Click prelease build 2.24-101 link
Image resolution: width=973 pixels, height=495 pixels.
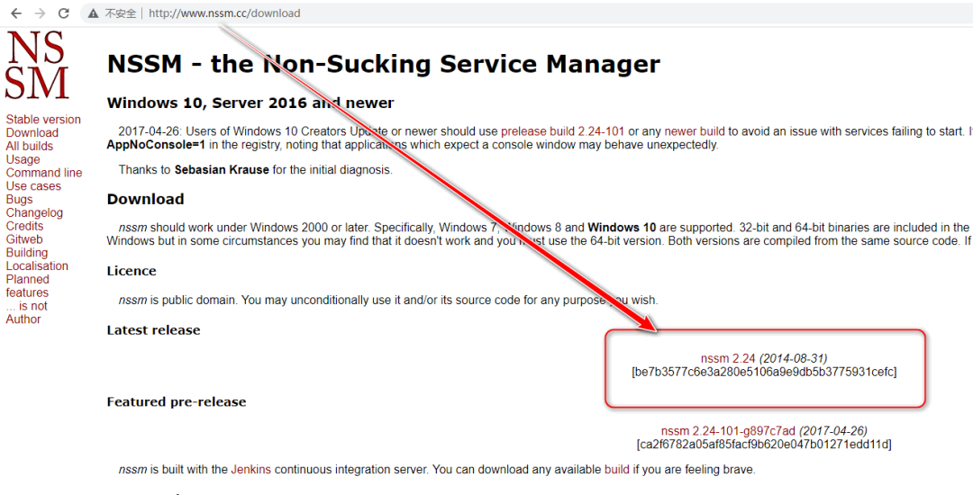click(x=562, y=131)
